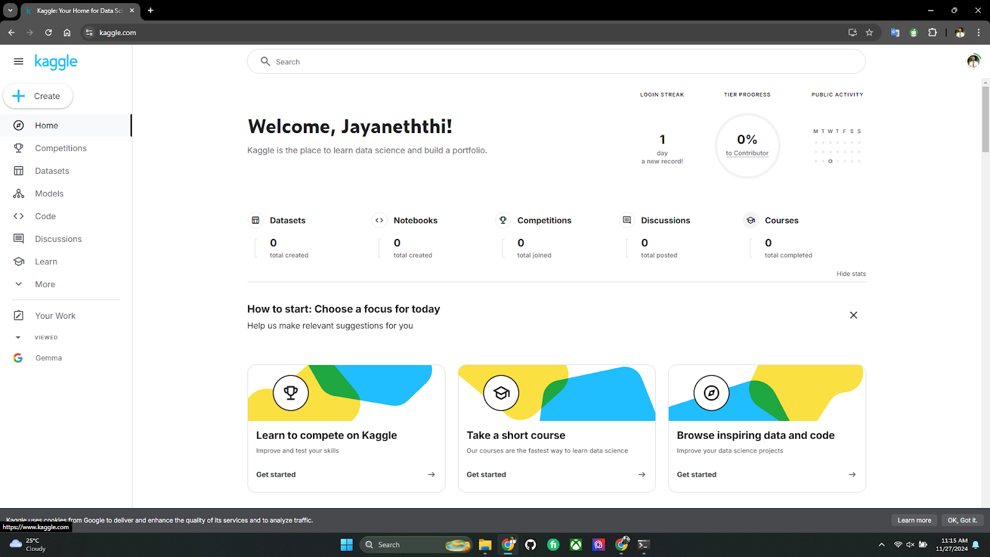Click trophy icon on Learn to compete card
Screen dimensions: 990x557
pyautogui.click(x=291, y=392)
